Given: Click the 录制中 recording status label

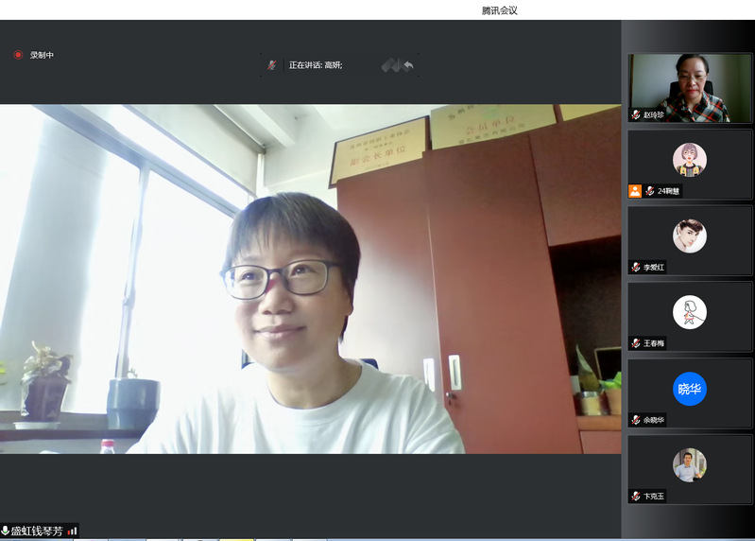Looking at the screenshot, I should pos(42,55).
